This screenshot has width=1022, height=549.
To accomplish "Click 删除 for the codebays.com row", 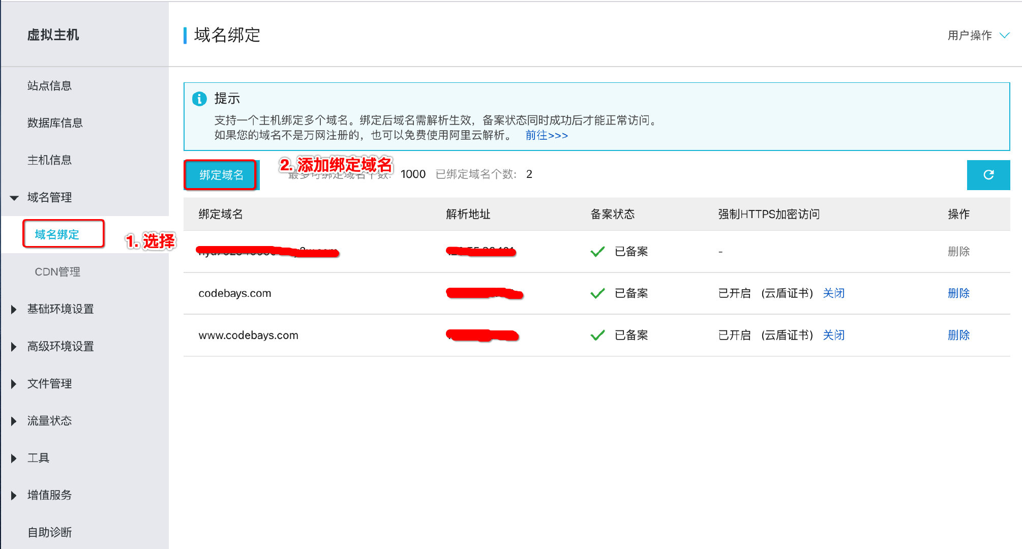I will coord(958,293).
